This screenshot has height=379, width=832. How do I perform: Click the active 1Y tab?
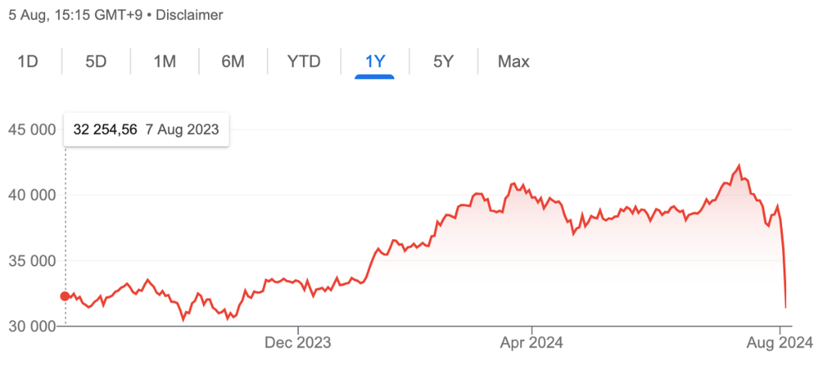[374, 62]
